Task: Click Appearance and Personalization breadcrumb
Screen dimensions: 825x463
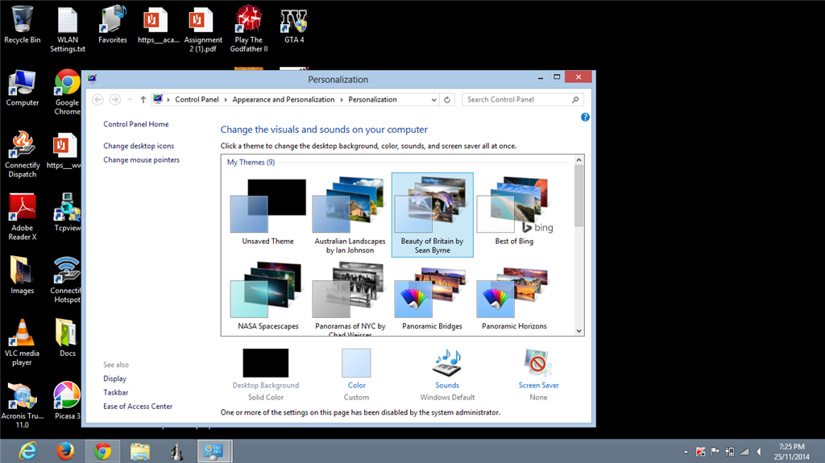Action: tap(284, 99)
